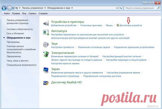
Task: Open Учетные записи пользователей и семейная безопасность
Action: [21, 49]
